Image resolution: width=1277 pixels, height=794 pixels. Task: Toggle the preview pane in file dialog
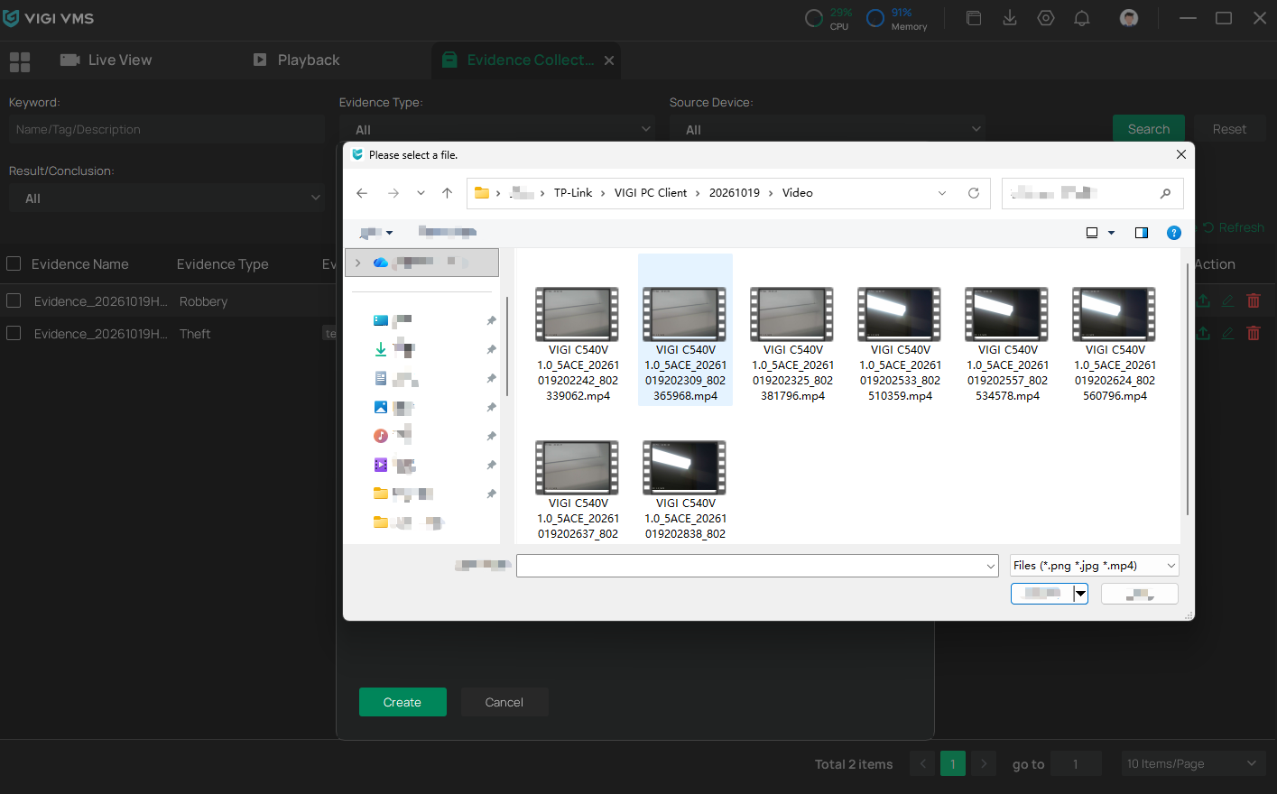point(1142,233)
